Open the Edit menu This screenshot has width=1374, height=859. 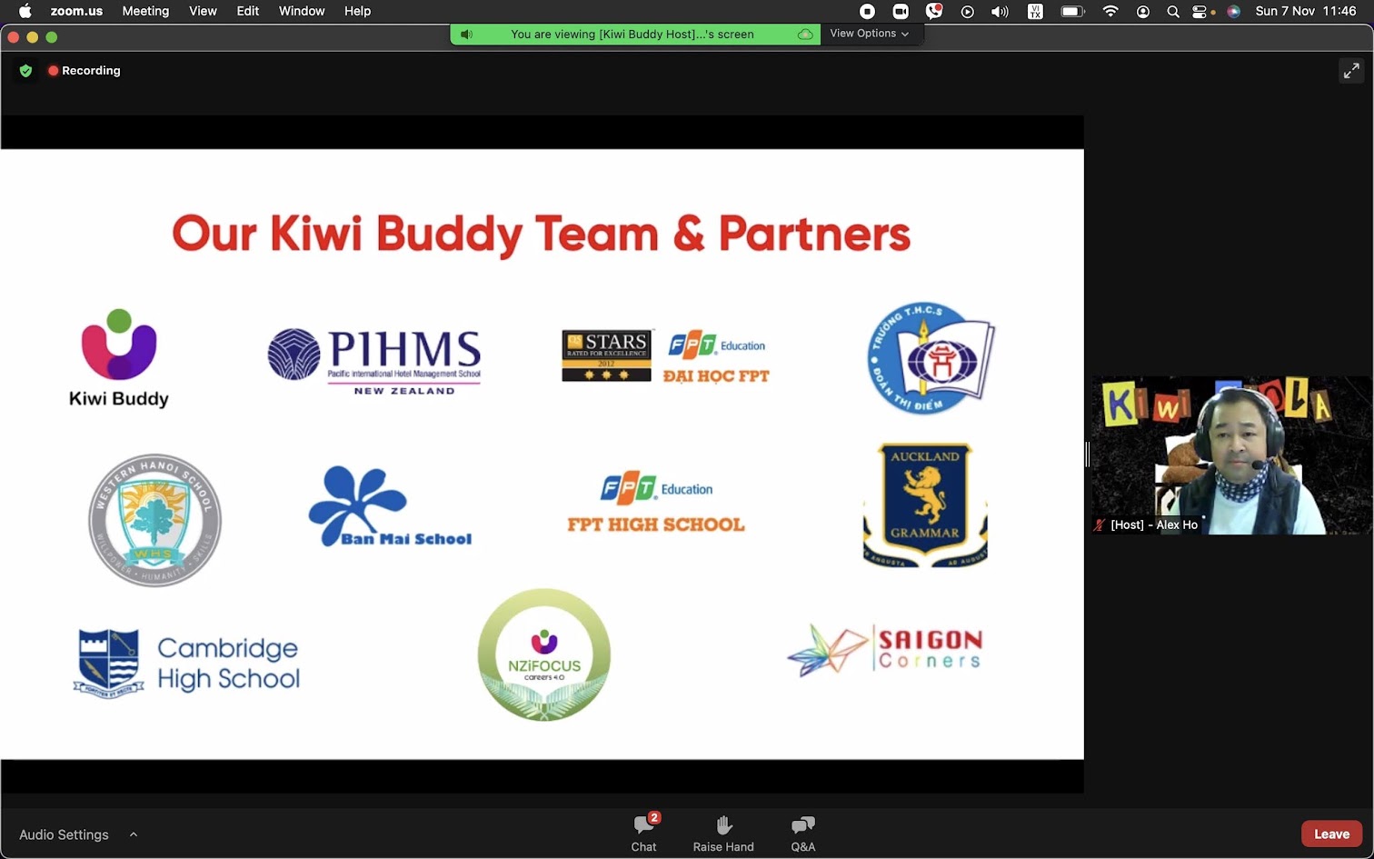[248, 11]
